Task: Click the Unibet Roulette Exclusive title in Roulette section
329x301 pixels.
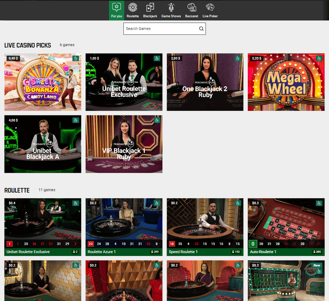Action: click(x=28, y=252)
